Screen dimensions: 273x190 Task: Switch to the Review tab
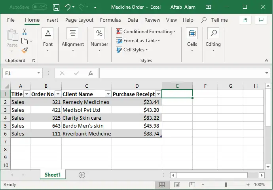pyautogui.click(x=152, y=20)
